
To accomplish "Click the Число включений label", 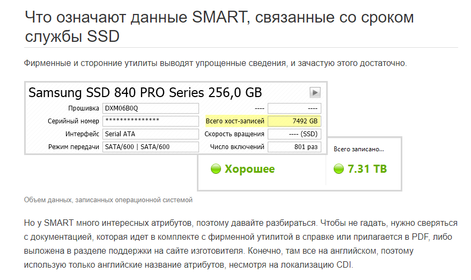I will tap(237, 147).
